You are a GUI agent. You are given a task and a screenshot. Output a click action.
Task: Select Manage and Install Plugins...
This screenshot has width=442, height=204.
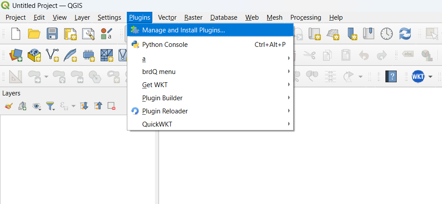coord(210,30)
